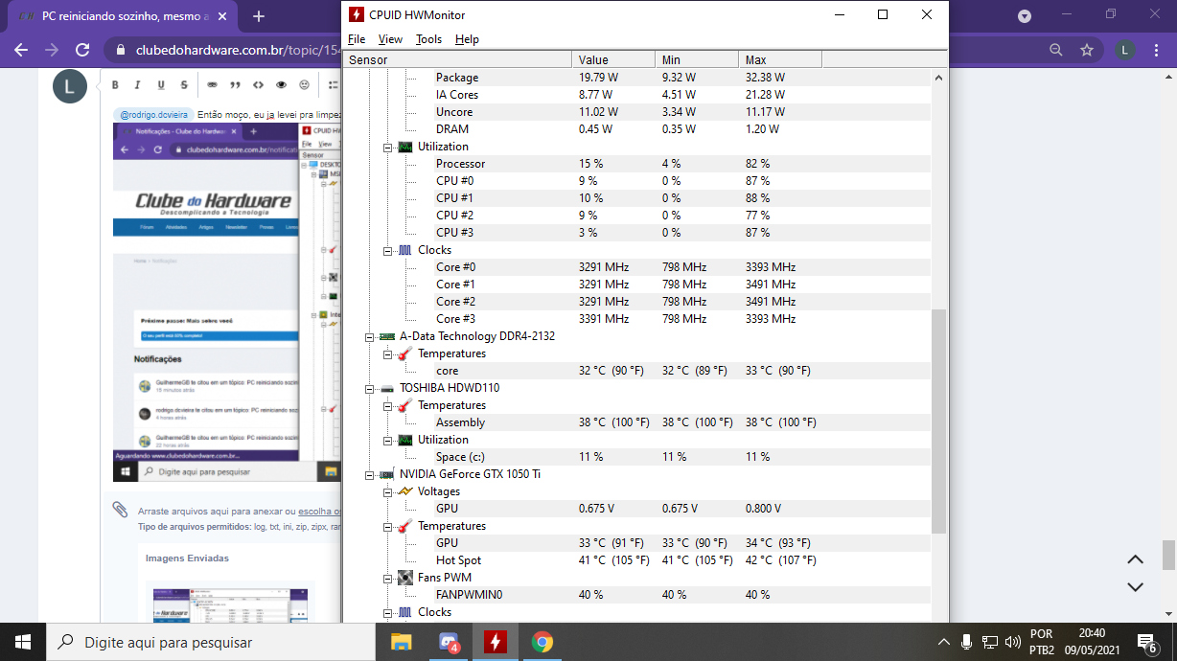The height and width of the screenshot is (661, 1177).
Task: Click the graphics card icon beside NVIDIA GeForce
Action: point(387,474)
